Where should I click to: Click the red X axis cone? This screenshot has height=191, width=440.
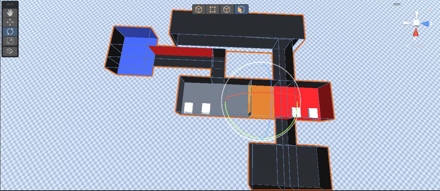click(416, 33)
